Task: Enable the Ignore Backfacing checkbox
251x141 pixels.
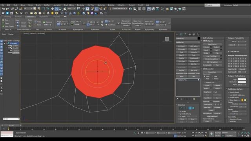Action: [179, 114]
